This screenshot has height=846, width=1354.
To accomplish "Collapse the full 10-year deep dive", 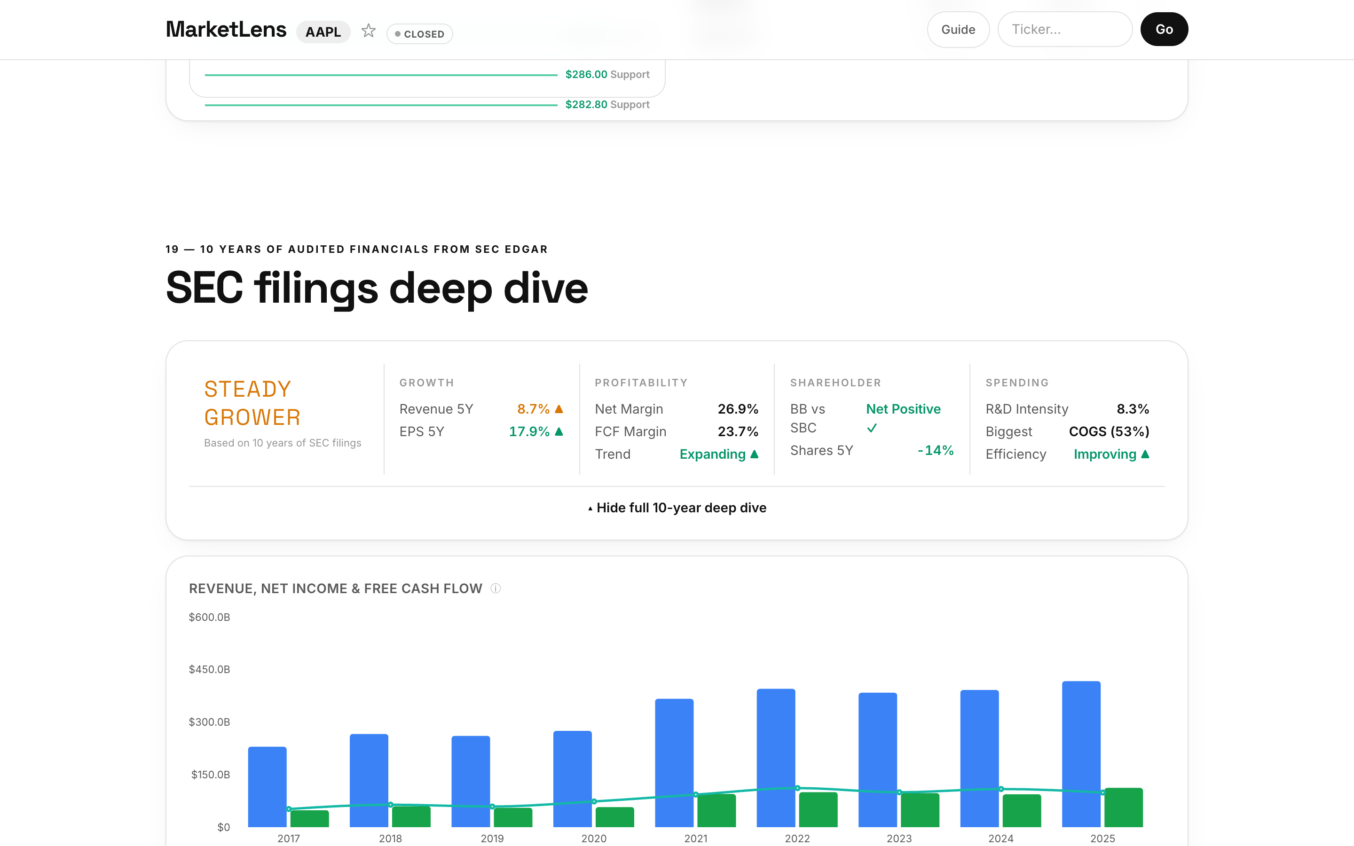I will point(677,508).
